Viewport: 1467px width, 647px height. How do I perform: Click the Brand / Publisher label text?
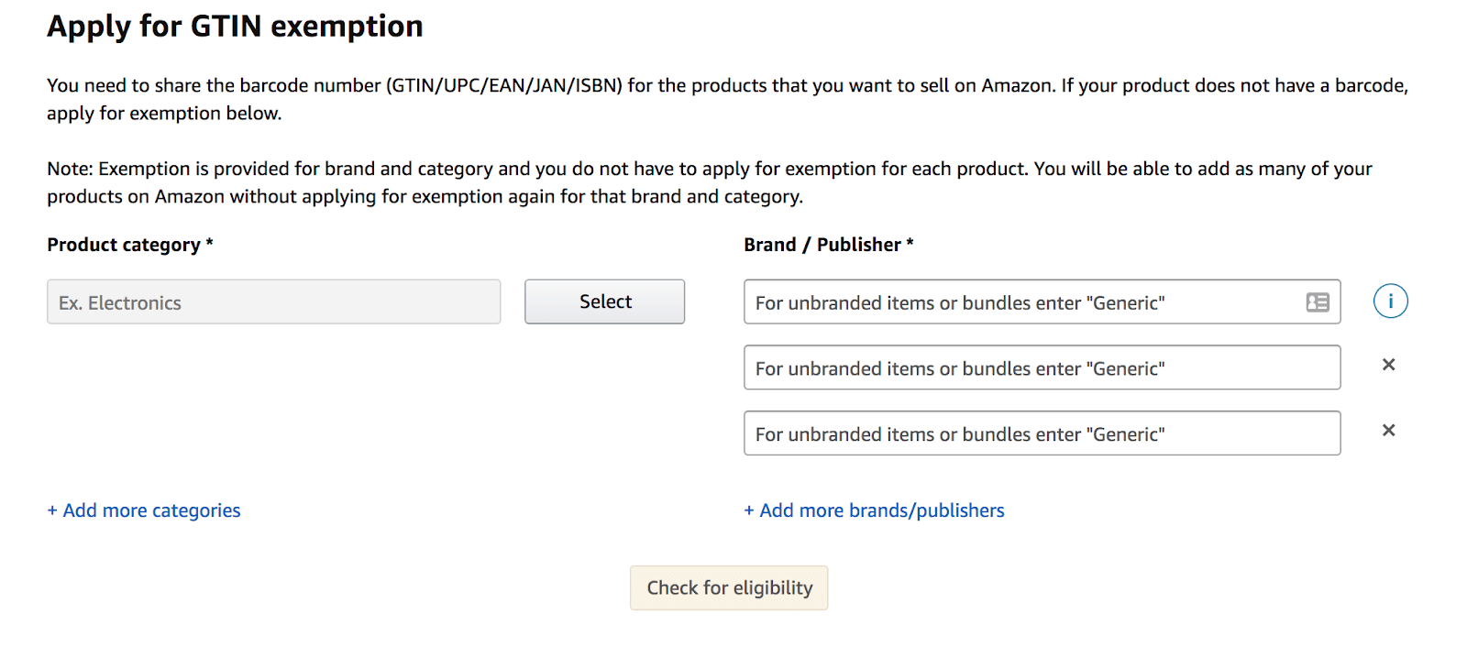coord(822,245)
